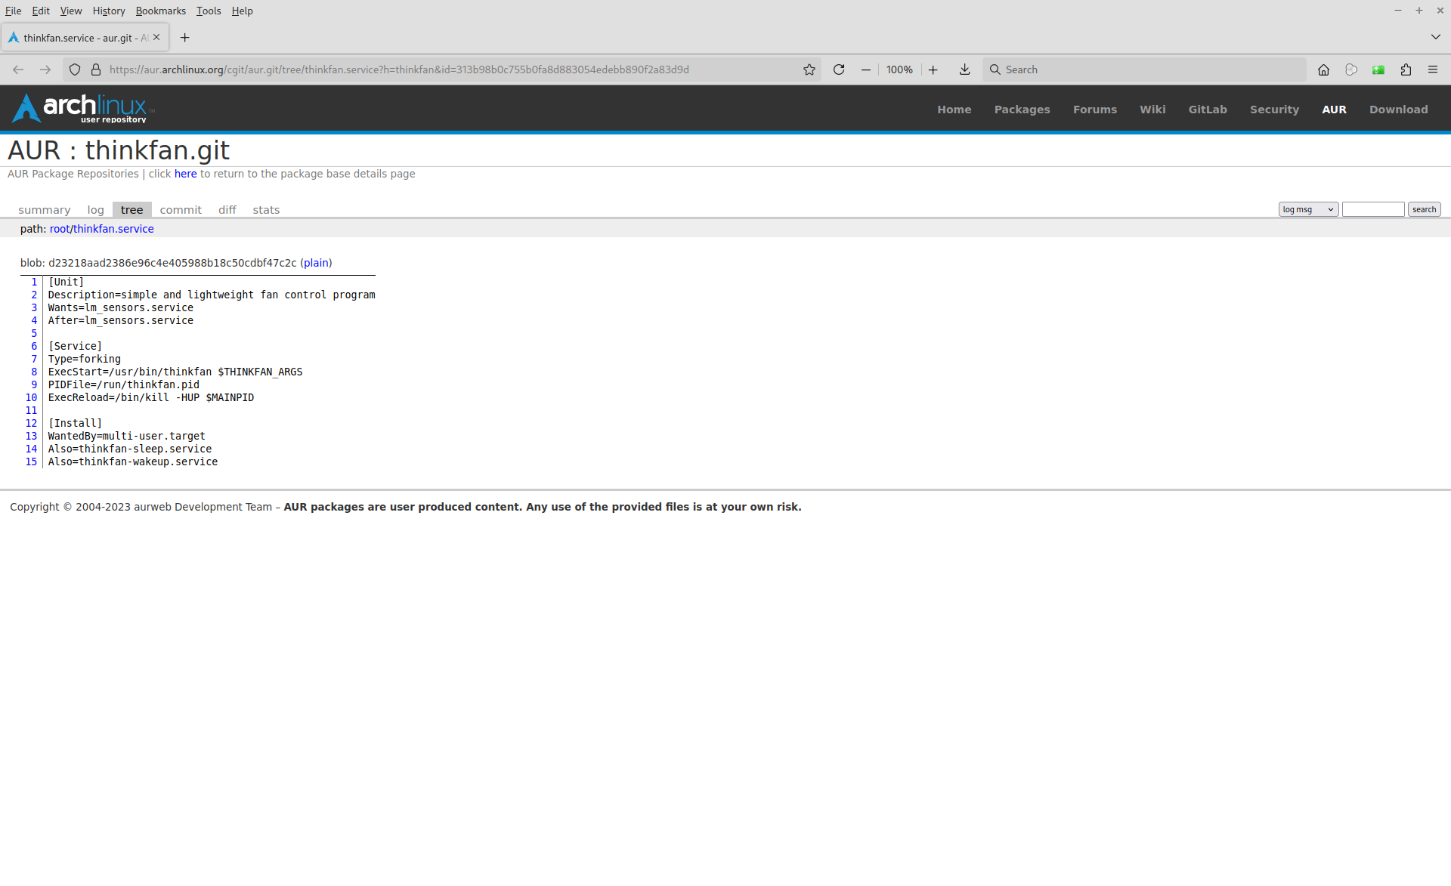The width and height of the screenshot is (1451, 886).
Task: Jump to line number 1
Action: (34, 282)
